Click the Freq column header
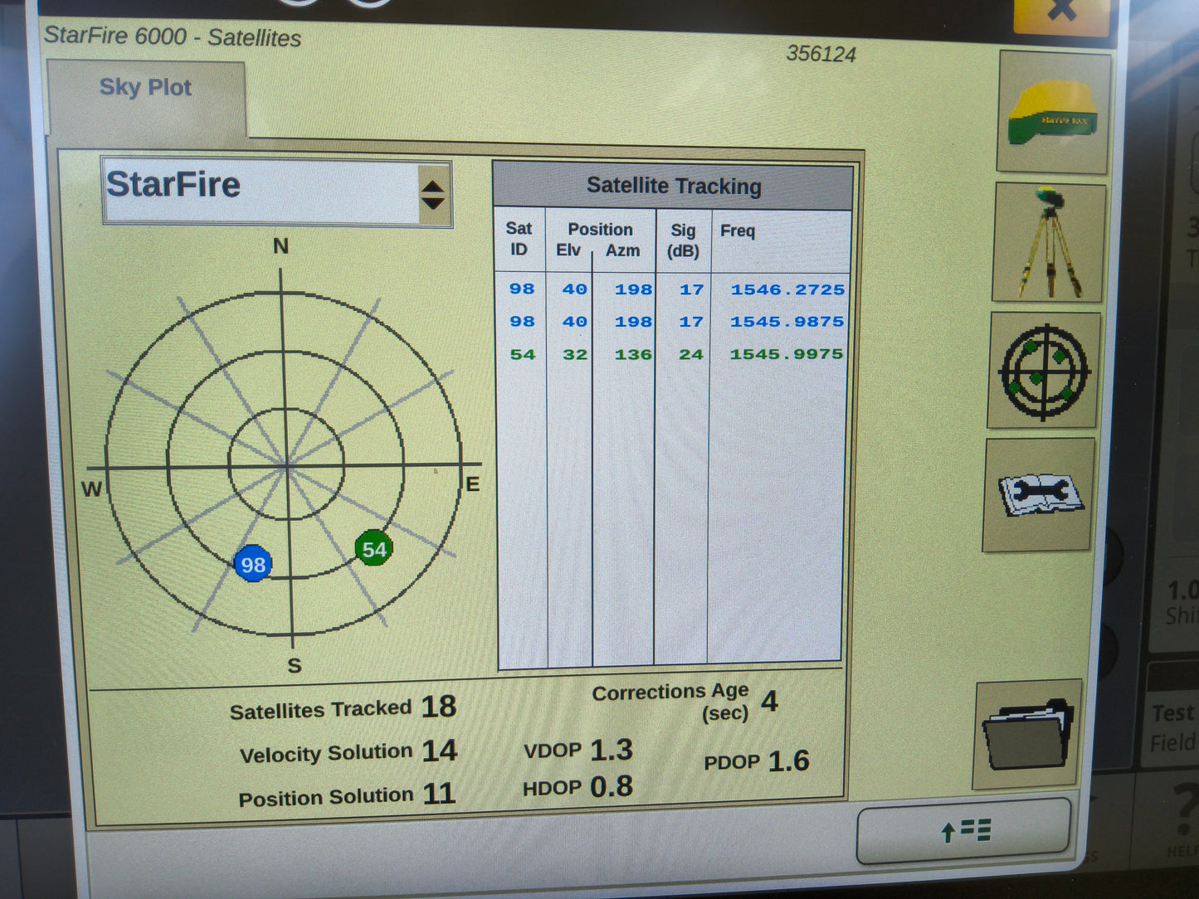 click(x=737, y=231)
